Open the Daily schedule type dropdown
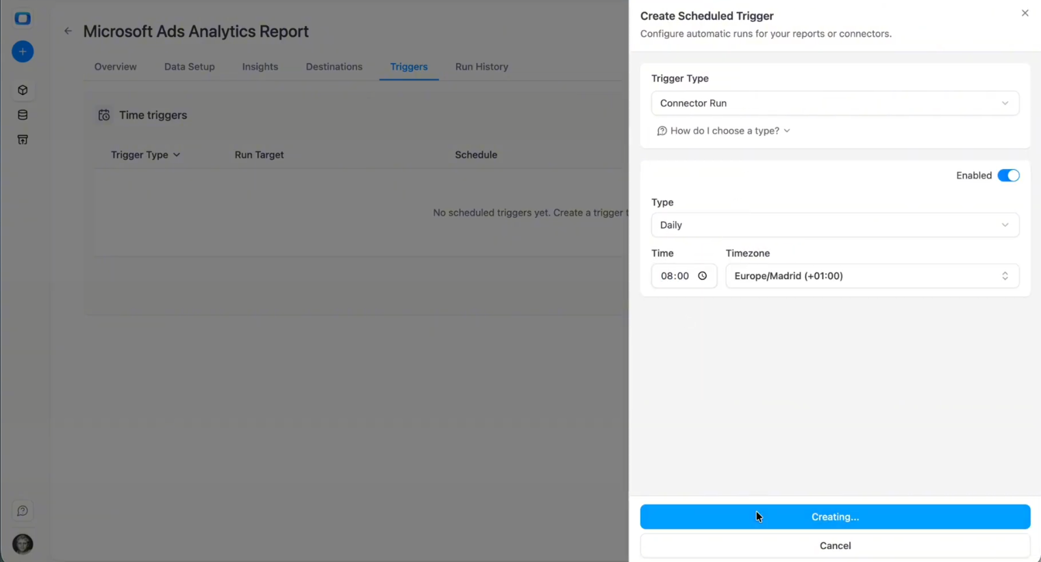 [834, 225]
